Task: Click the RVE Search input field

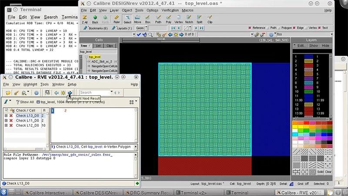Action: click(x=95, y=92)
